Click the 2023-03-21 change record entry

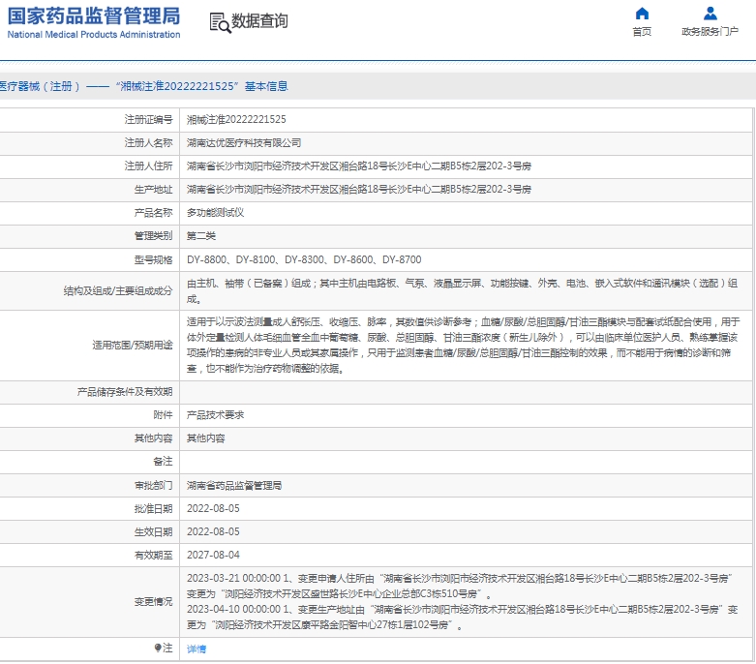[x=460, y=586]
